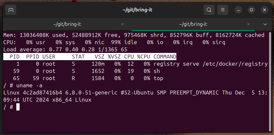Close the first ~/git/bring-it tab
274x135 pixels.
pyautogui.click(x=122, y=24)
